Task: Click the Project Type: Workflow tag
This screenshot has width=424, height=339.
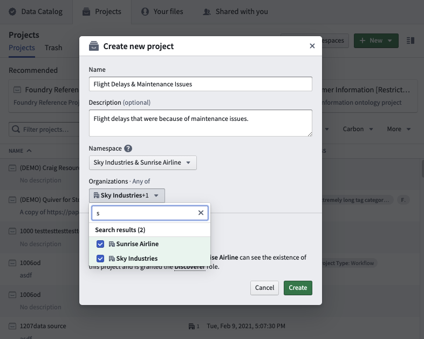Action: [x=348, y=263]
